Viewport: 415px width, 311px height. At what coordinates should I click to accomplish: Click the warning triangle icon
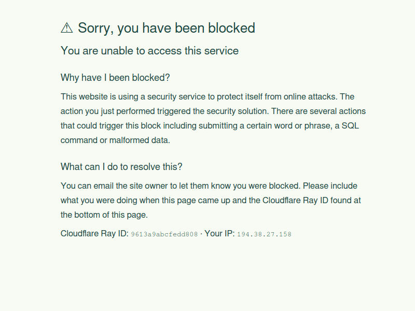(x=67, y=28)
